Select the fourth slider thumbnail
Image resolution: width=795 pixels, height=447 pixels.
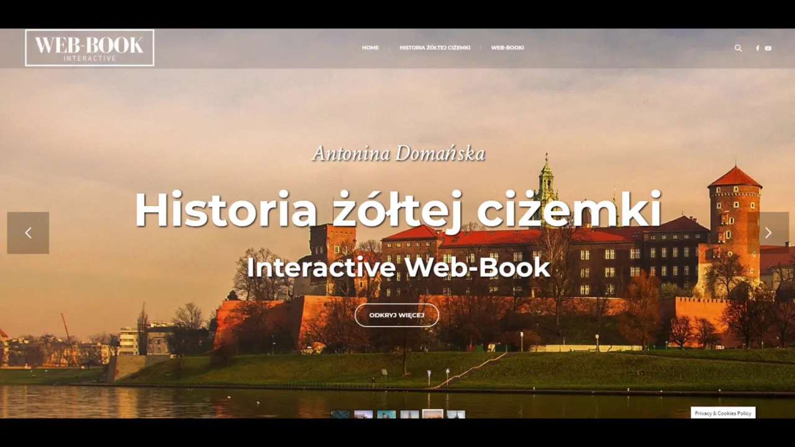point(409,414)
